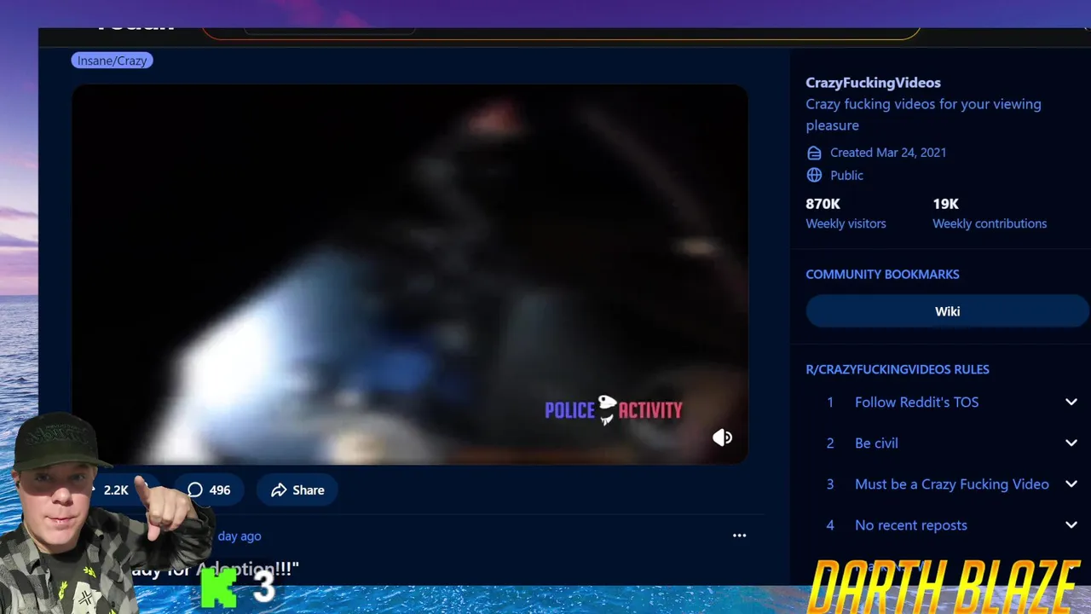Expand rule 3 Must be a Crazy Fucking Video

(1071, 484)
